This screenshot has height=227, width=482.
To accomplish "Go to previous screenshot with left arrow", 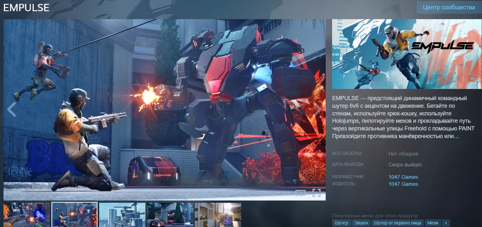I will pyautogui.click(x=12, y=109).
